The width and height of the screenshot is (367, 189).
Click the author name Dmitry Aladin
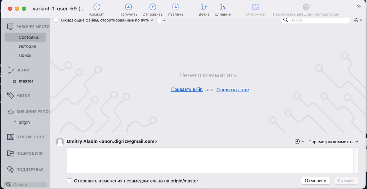coord(82,141)
